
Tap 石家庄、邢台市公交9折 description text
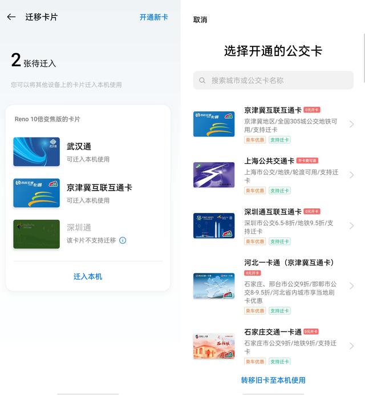pos(290,292)
